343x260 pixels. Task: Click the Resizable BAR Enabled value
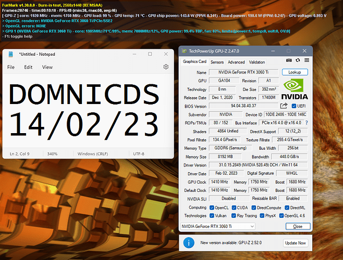click(x=292, y=199)
